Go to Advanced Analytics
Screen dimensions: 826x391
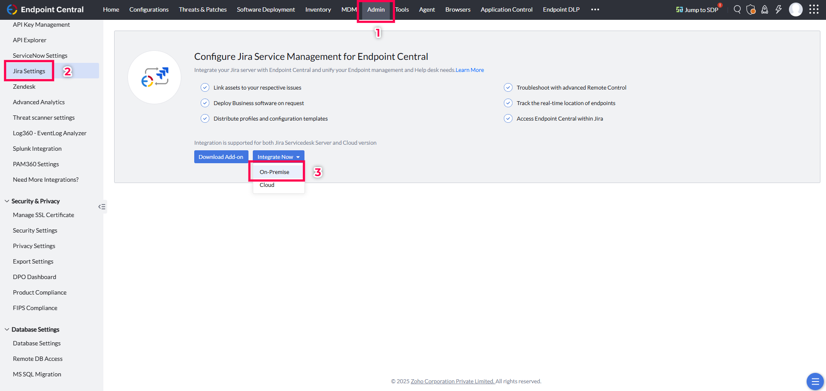39,102
